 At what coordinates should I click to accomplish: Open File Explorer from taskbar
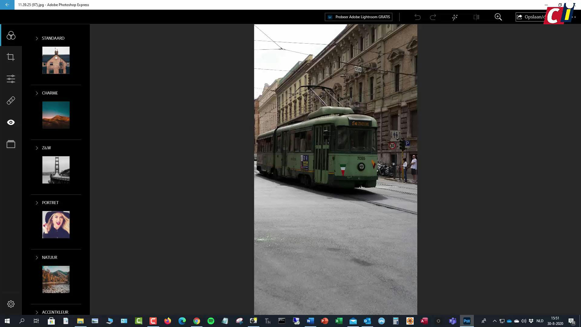pos(80,321)
